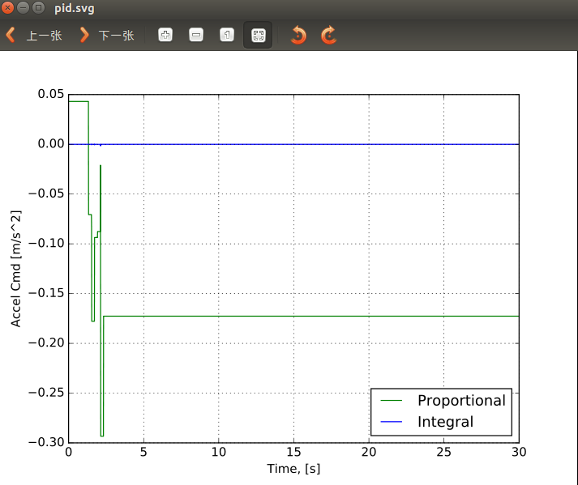The height and width of the screenshot is (485, 578).
Task: Show image at normal 1:1 size
Action: (227, 36)
